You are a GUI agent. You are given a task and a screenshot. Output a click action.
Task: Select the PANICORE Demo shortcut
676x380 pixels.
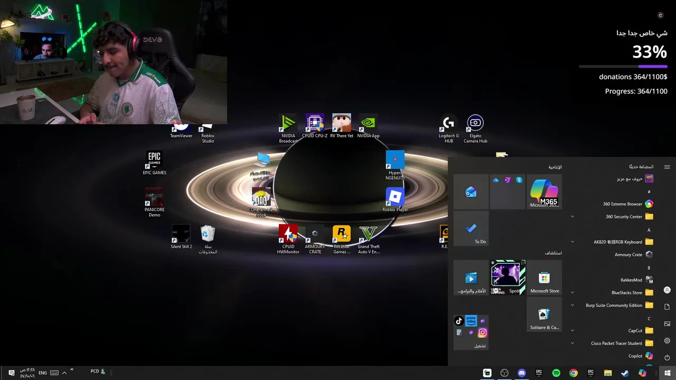coord(154,202)
